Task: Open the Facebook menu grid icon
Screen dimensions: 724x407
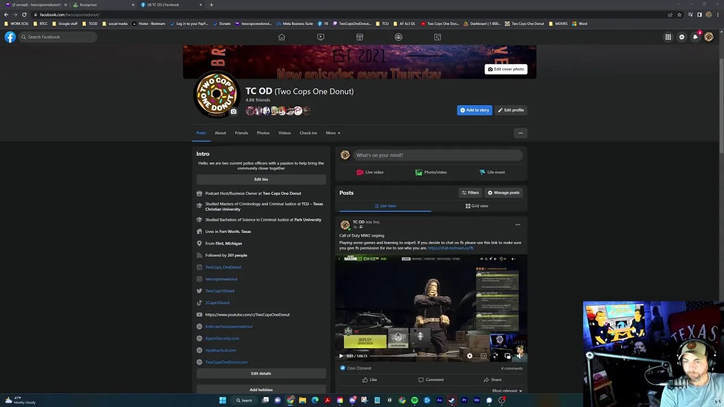Action: click(x=668, y=37)
